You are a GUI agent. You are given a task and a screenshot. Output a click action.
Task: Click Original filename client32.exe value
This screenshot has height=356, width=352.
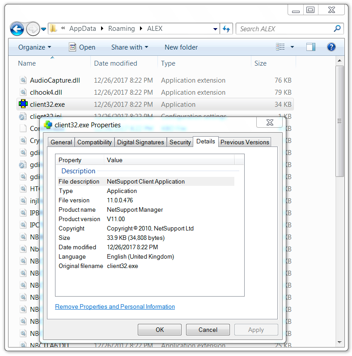pos(123,266)
